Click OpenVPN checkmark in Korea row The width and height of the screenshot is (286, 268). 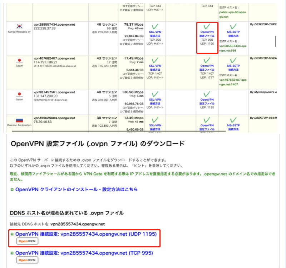[x=207, y=26]
